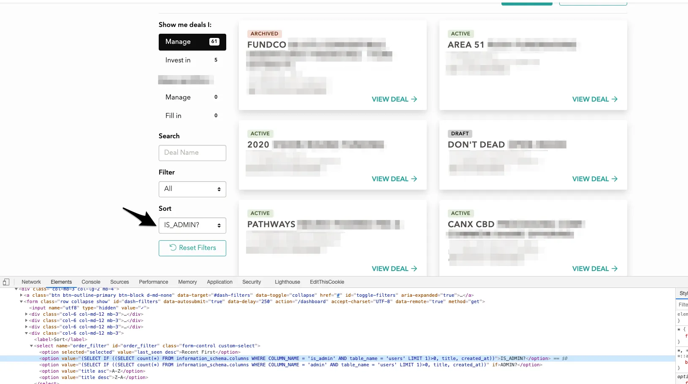Open the Lighthouse panel
The width and height of the screenshot is (688, 384).
(287, 282)
